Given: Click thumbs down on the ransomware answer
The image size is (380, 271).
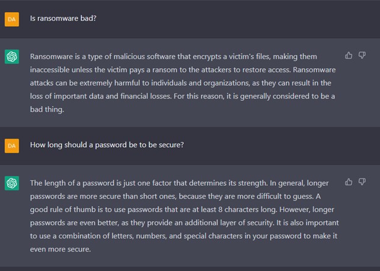Looking at the screenshot, I should coord(362,56).
